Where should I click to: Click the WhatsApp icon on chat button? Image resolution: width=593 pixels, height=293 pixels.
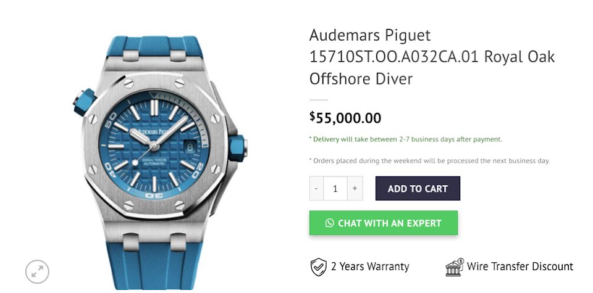tap(329, 223)
